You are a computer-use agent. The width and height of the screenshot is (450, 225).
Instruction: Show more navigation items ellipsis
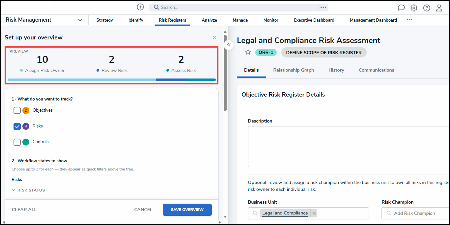(x=409, y=20)
